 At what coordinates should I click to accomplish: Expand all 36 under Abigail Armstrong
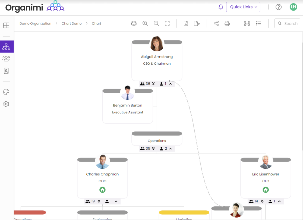153,84
